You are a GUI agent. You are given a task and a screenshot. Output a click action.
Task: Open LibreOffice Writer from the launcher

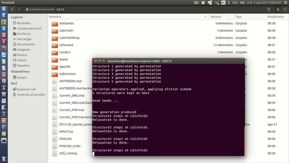pyautogui.click(x=4, y=55)
